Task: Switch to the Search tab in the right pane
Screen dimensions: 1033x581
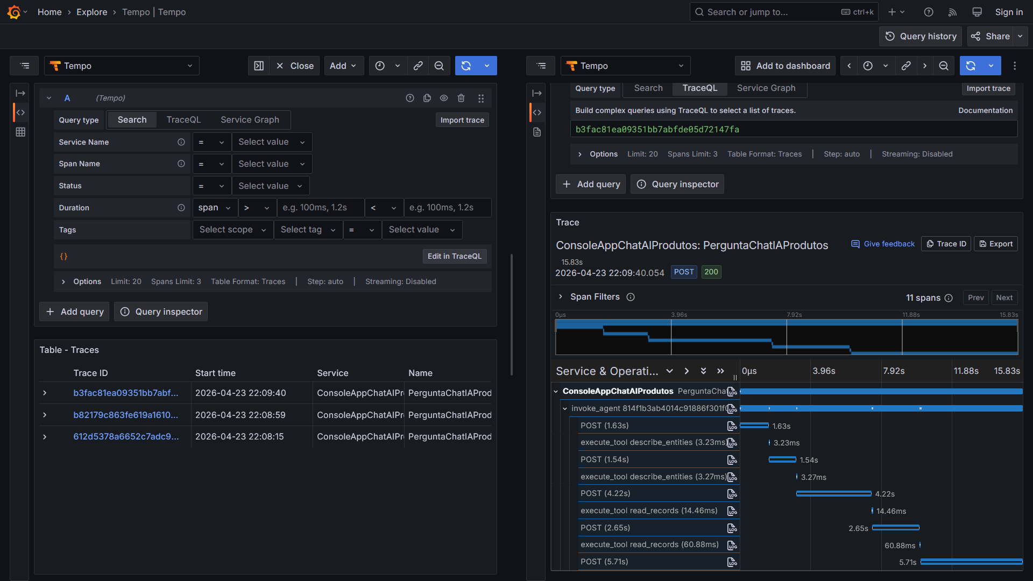Action: point(648,88)
